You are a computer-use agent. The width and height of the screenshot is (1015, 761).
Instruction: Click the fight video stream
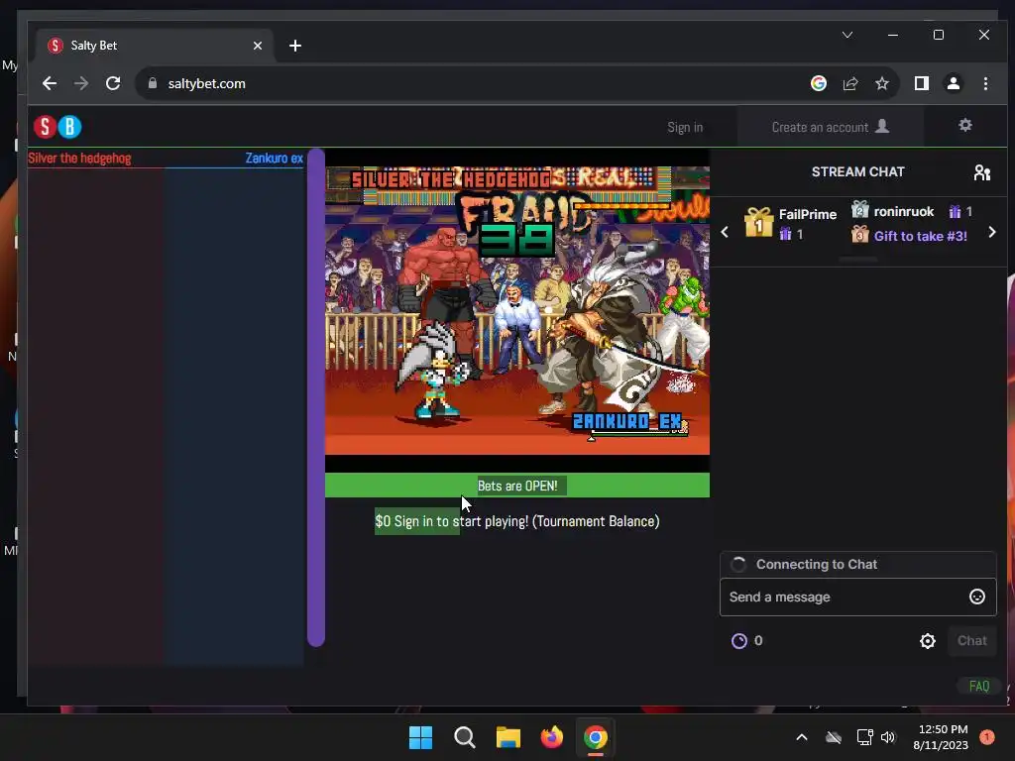pyautogui.click(x=517, y=310)
